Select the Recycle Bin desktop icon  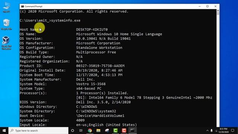point(6,25)
